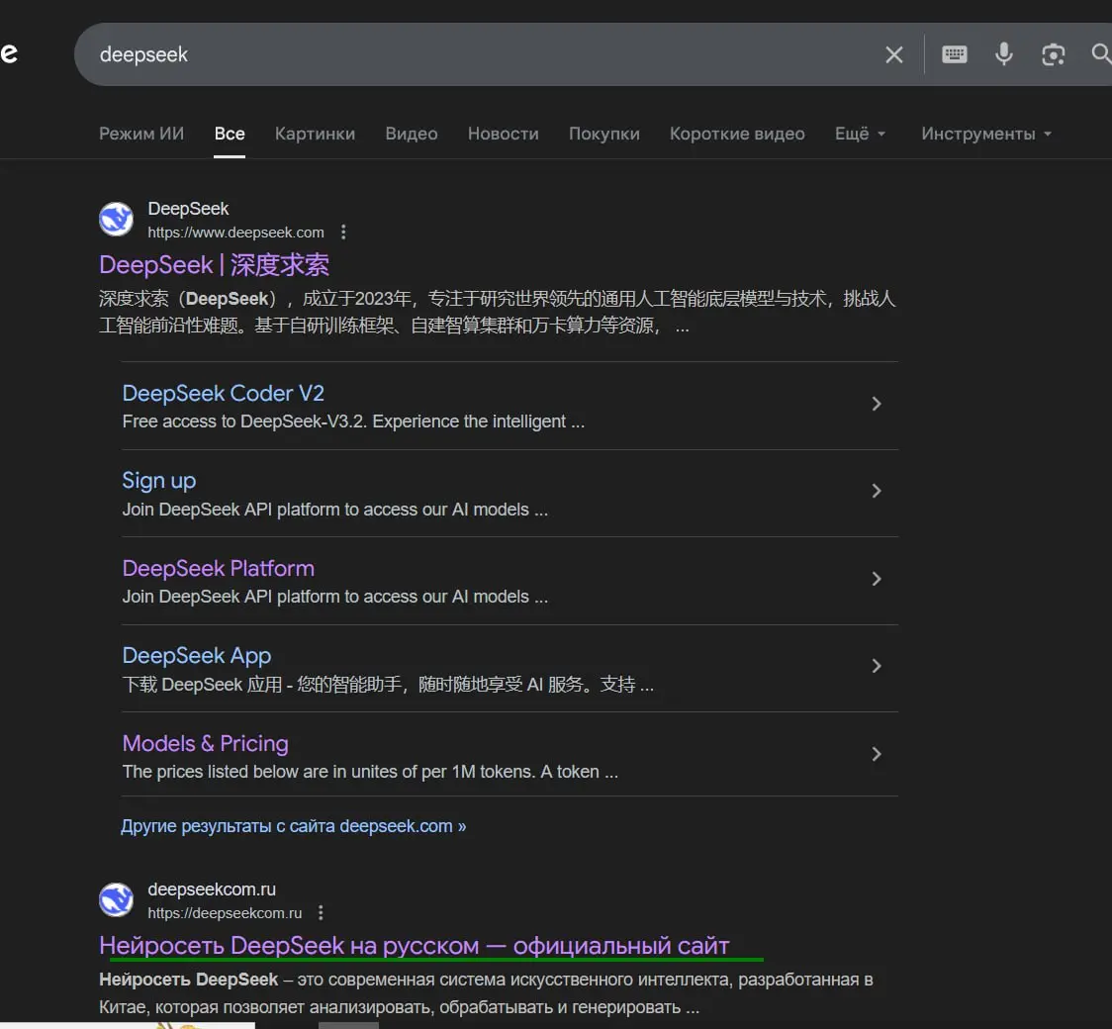Click 'The prices listed below' snippet text
This screenshot has height=1029, width=1112.
pyautogui.click(x=370, y=772)
